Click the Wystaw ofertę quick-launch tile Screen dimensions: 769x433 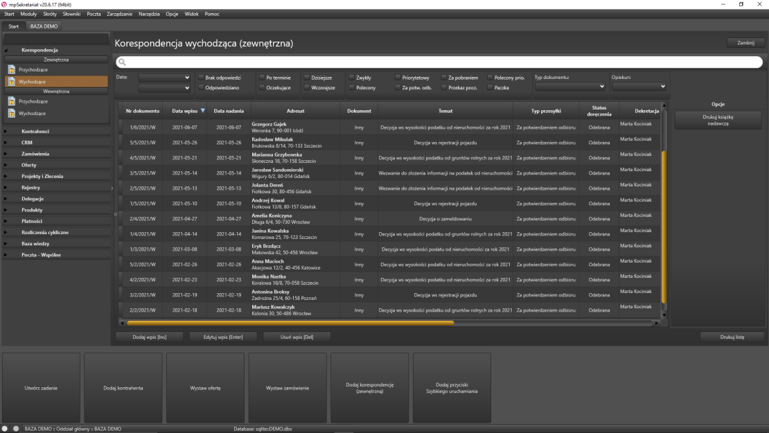[206, 388]
